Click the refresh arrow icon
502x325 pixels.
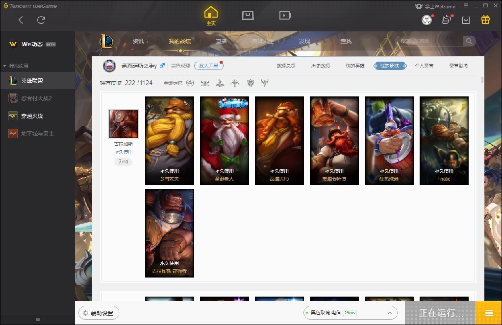pos(41,20)
